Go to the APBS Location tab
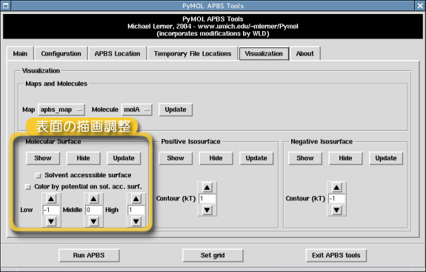Image resolution: width=426 pixels, height=272 pixels. click(117, 54)
